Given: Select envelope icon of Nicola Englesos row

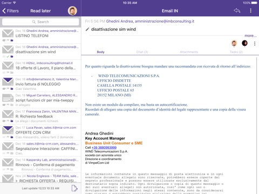Looking at the screenshot, I should click(8, 178).
